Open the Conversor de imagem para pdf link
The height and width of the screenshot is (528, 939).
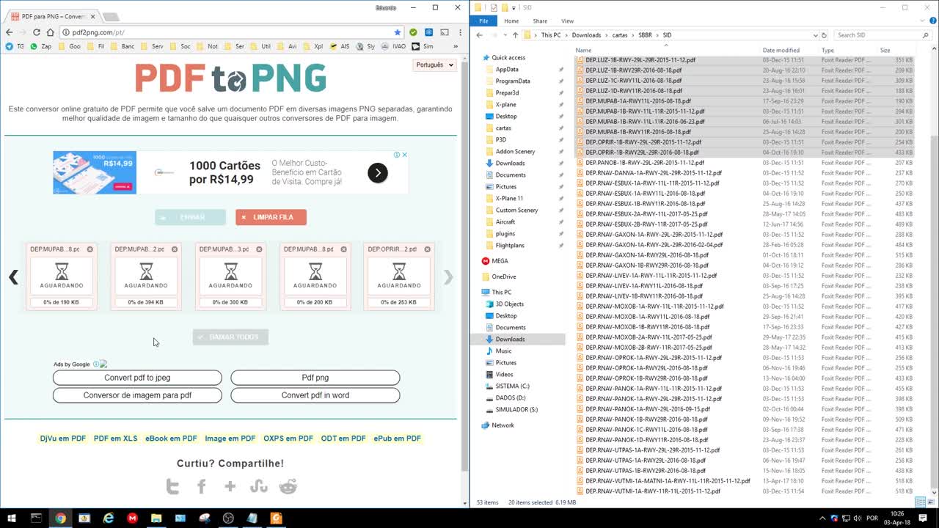pos(137,395)
